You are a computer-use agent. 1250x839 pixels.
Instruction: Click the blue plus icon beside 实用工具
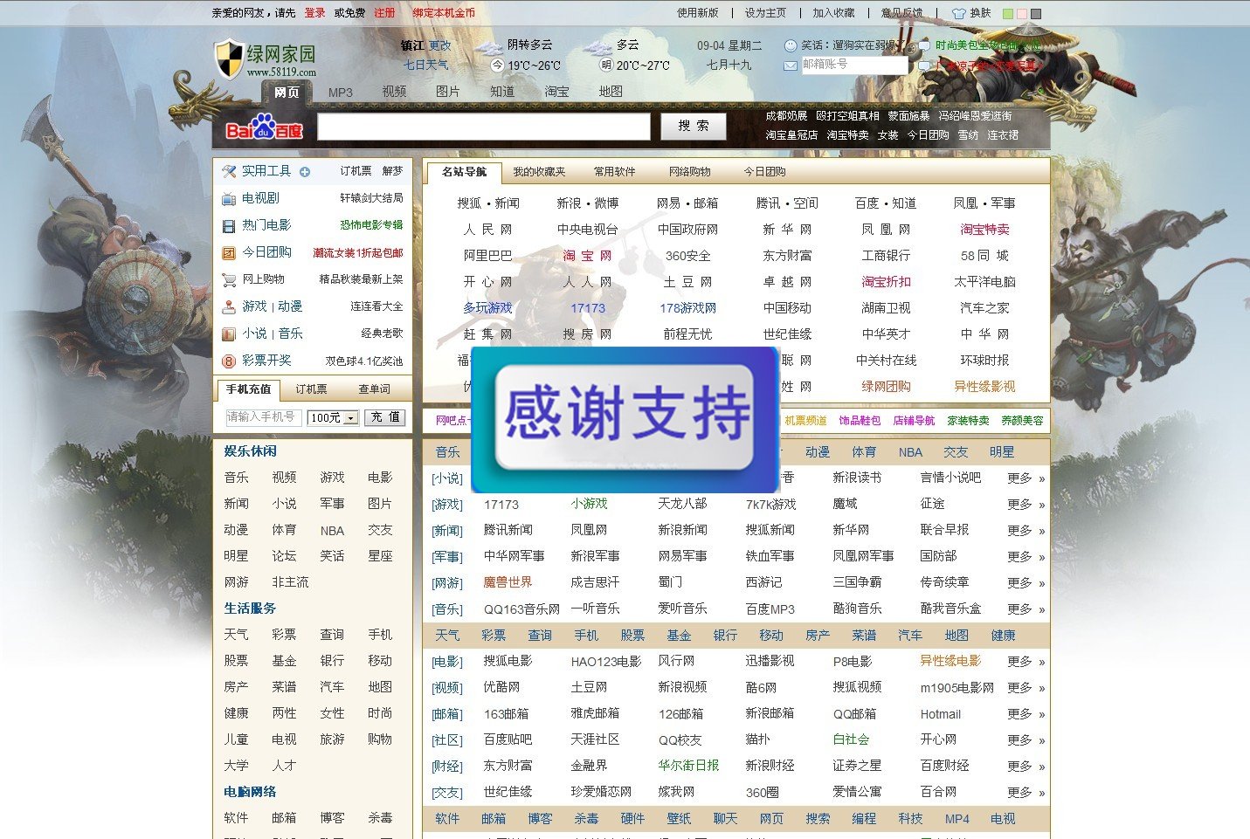coord(305,172)
